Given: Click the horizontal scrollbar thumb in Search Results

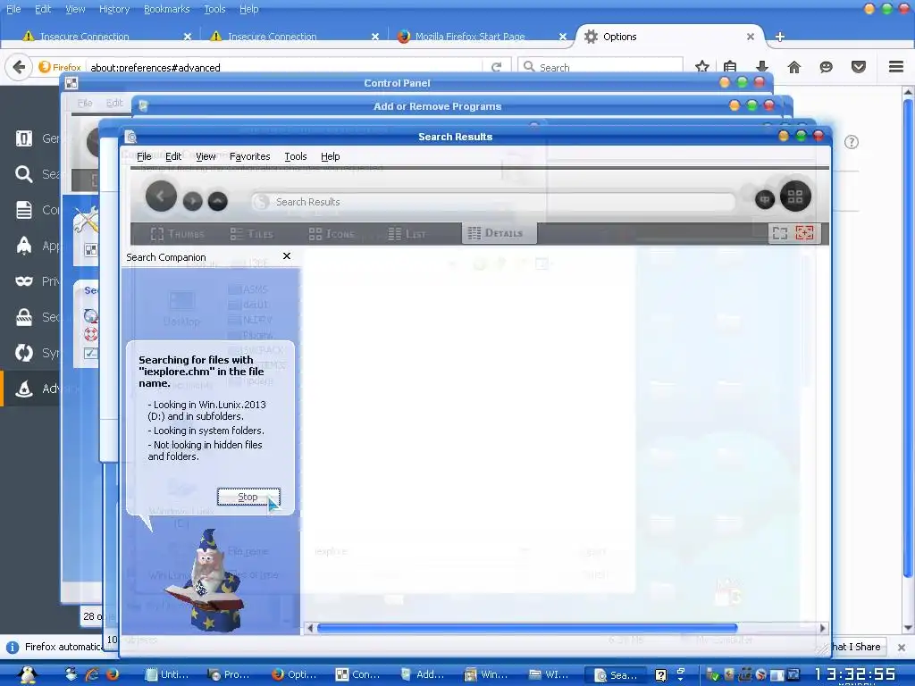Looking at the screenshot, I should pyautogui.click(x=527, y=628).
